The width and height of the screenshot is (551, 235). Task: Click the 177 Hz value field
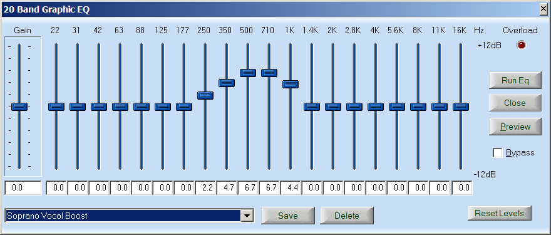184,188
